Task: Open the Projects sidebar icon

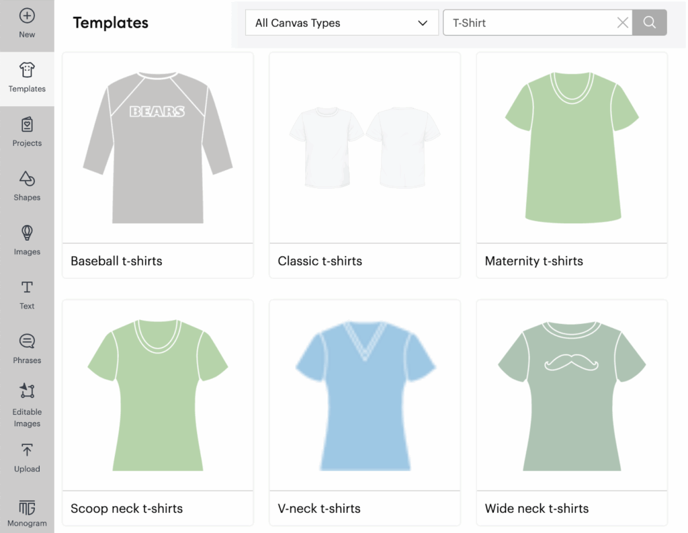Action: click(x=27, y=125)
